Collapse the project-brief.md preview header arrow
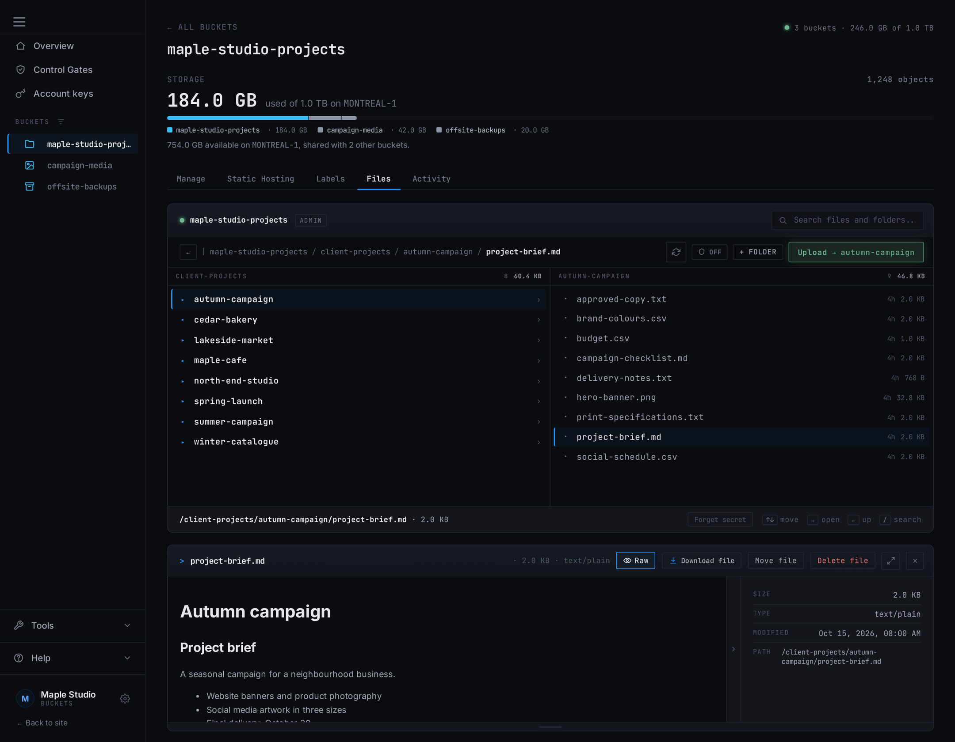Image resolution: width=955 pixels, height=742 pixels. click(182, 561)
